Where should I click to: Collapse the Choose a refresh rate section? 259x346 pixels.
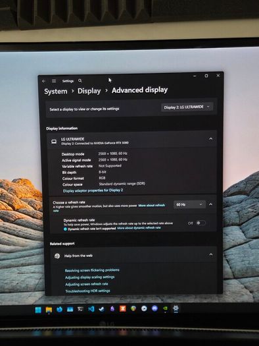click(x=210, y=204)
